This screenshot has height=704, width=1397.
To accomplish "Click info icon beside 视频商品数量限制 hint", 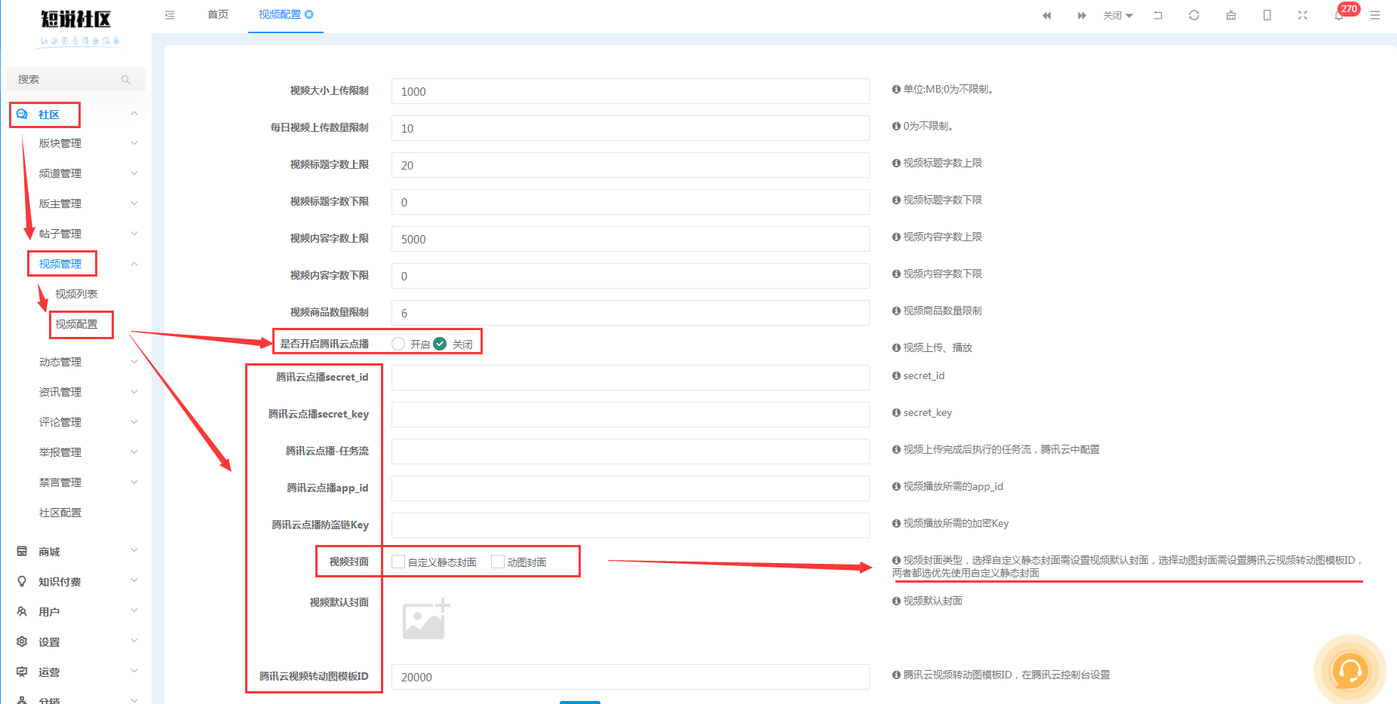I will click(896, 311).
